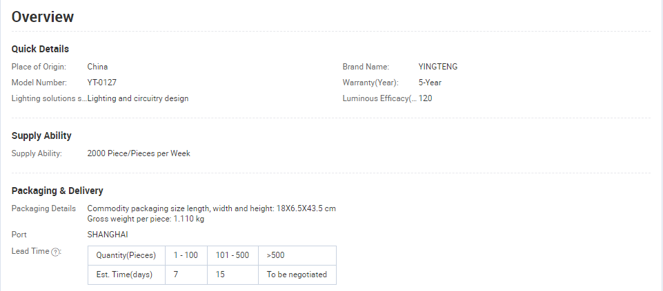Click the brand name value YINGTENG
The width and height of the screenshot is (663, 291).
pos(437,67)
